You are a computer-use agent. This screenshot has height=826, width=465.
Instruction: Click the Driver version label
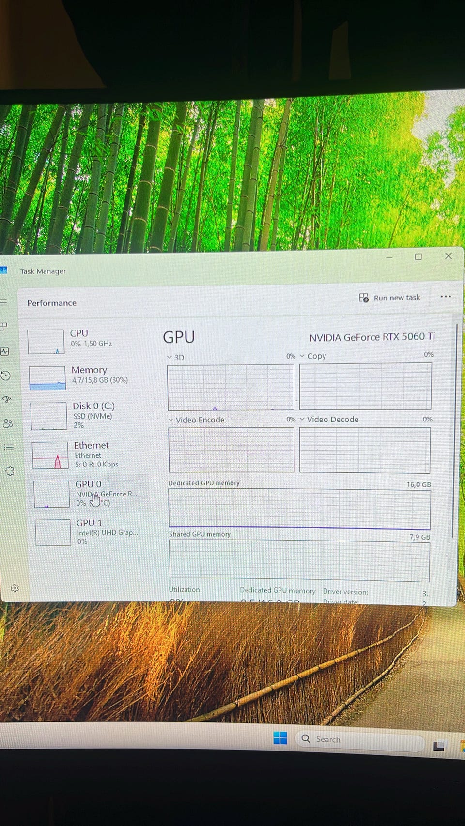(345, 591)
